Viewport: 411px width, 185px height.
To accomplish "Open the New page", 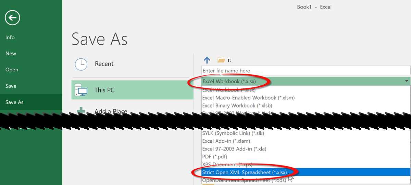I will click(11, 54).
